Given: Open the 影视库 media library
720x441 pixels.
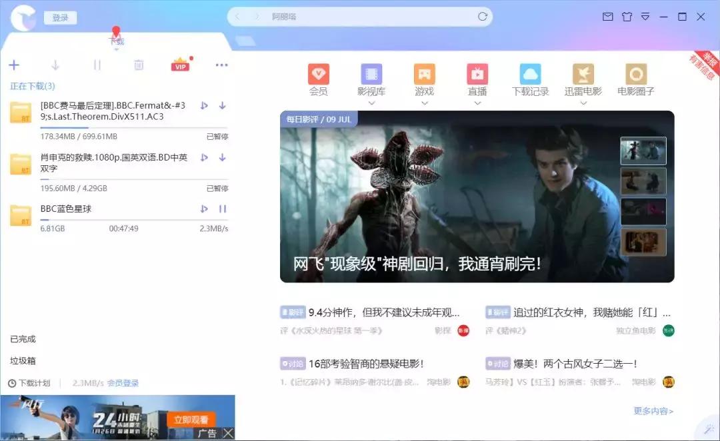Looking at the screenshot, I should tap(371, 75).
